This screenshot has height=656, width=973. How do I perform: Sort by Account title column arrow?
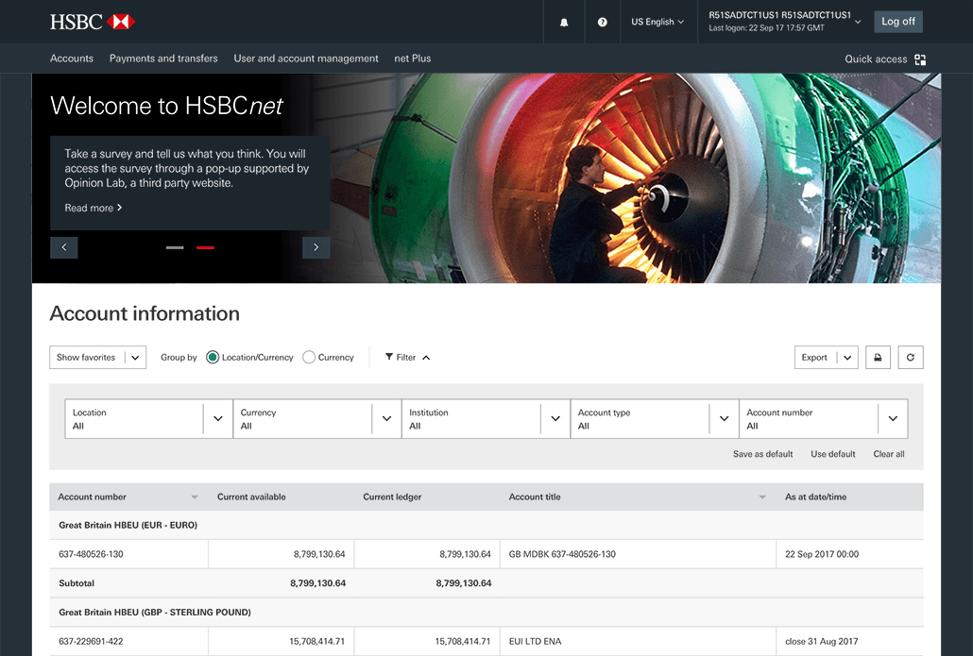tap(762, 497)
